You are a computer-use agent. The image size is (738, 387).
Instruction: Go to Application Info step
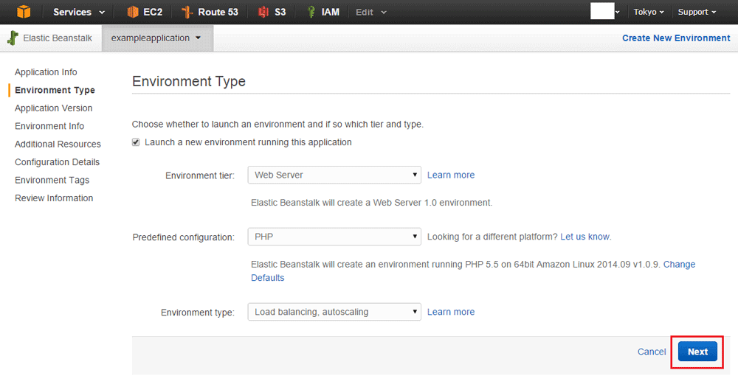(x=46, y=72)
